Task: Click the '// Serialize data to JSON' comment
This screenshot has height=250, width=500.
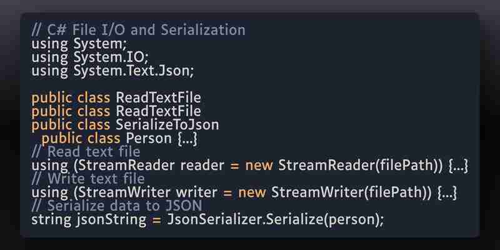Action: (x=117, y=206)
